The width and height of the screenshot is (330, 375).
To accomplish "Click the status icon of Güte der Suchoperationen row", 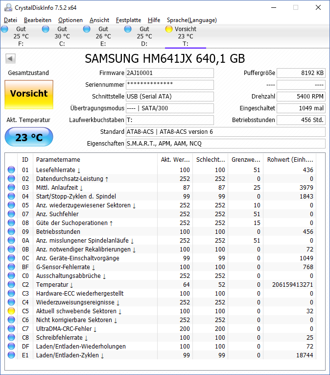I will [x=11, y=223].
